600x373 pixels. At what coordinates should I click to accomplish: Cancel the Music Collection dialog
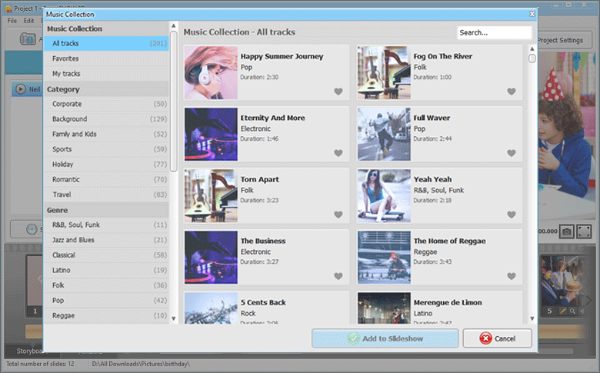point(497,338)
